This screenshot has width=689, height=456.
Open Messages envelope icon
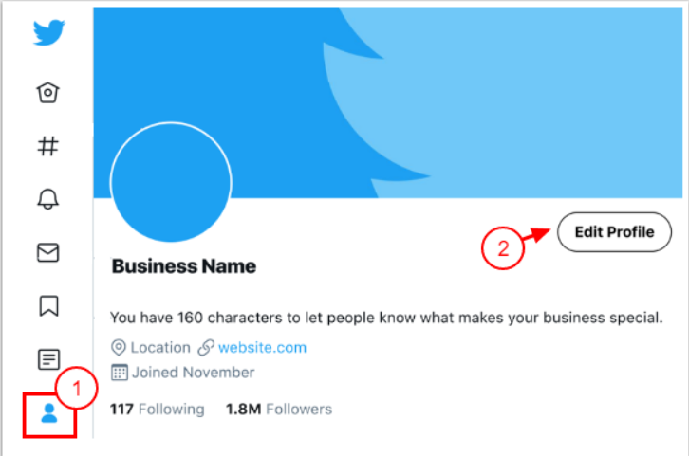coord(48,252)
